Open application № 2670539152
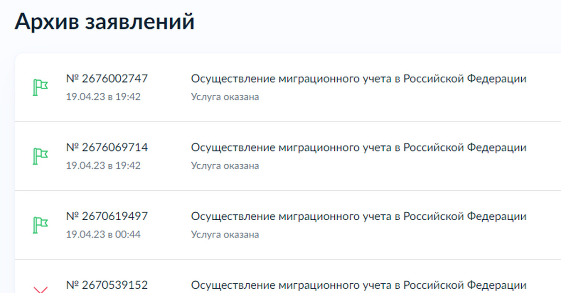The height and width of the screenshot is (293, 561). pyautogui.click(x=107, y=285)
